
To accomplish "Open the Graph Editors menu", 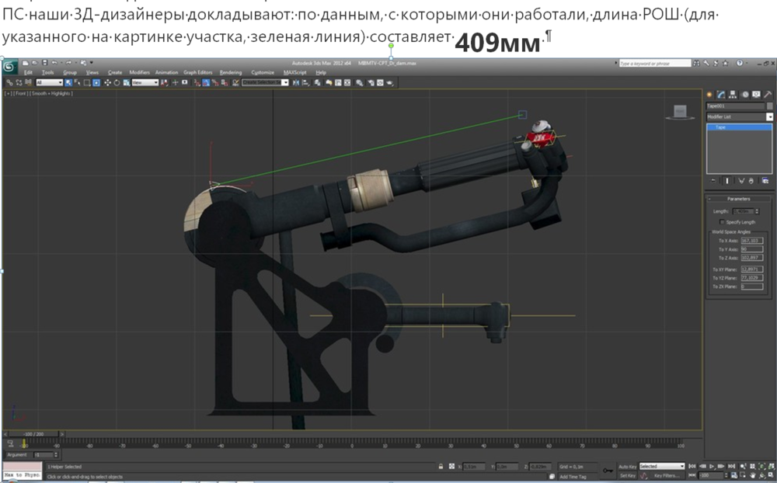I will pyautogui.click(x=197, y=72).
